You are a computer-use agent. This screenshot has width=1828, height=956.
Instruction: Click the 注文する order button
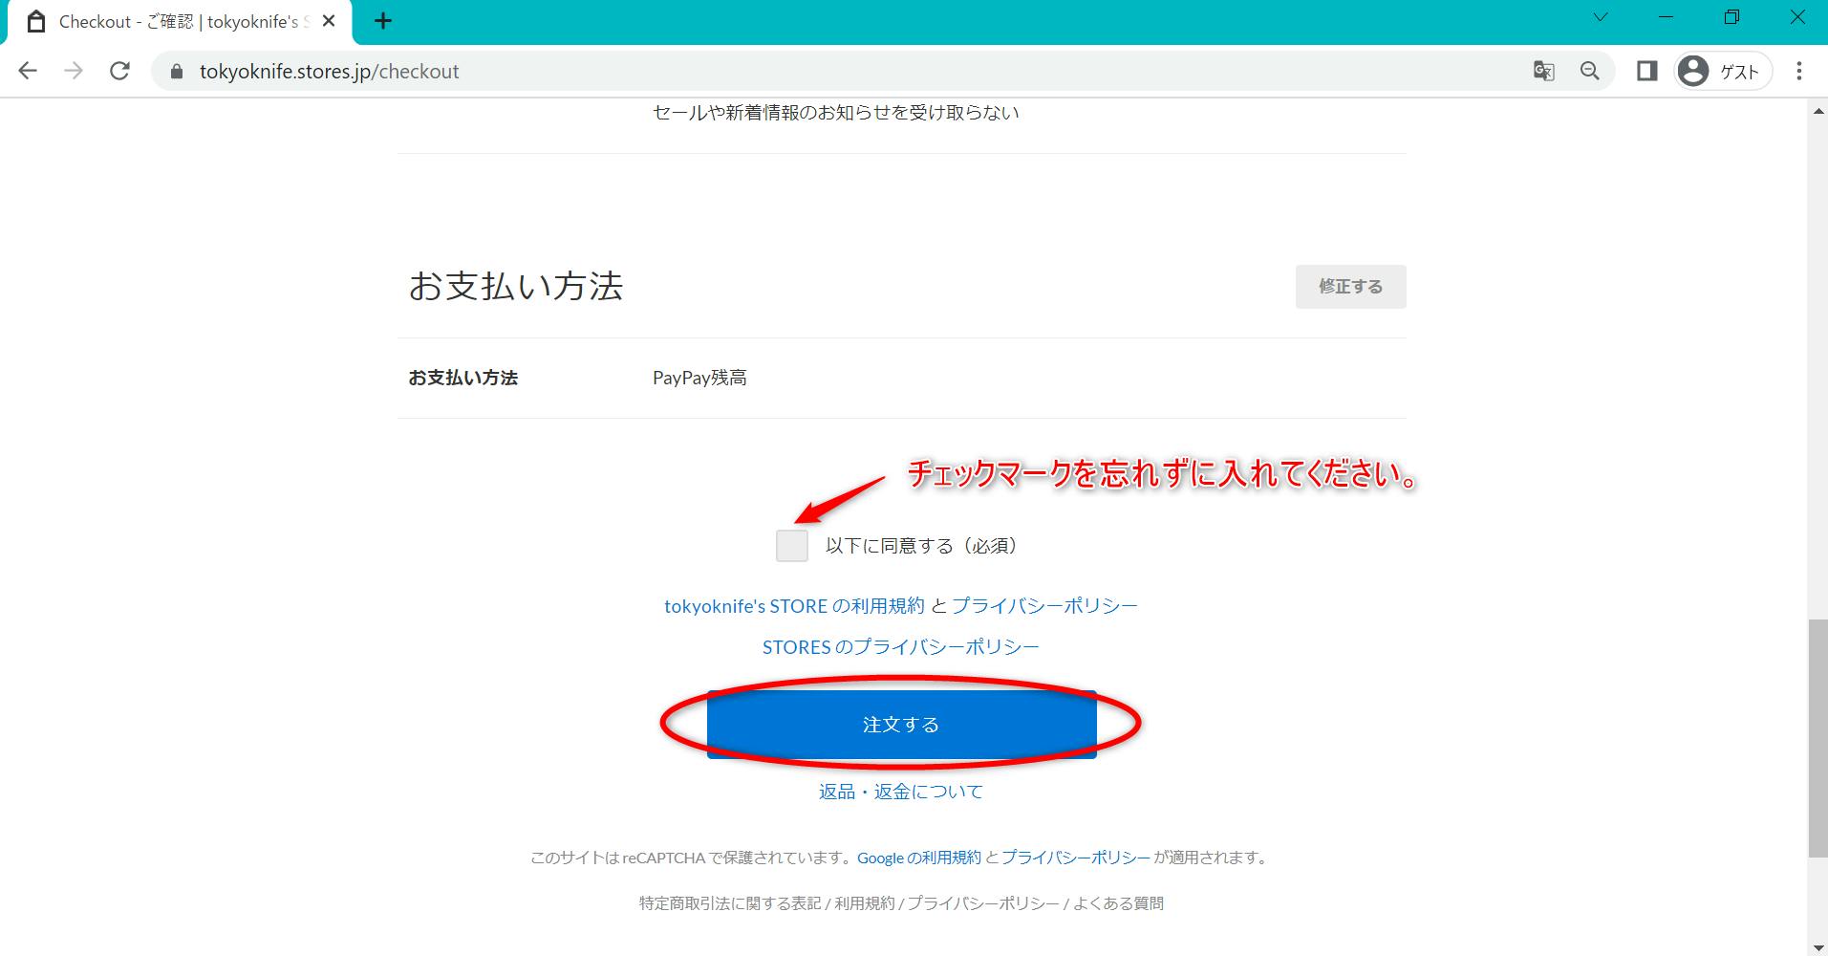tap(901, 725)
